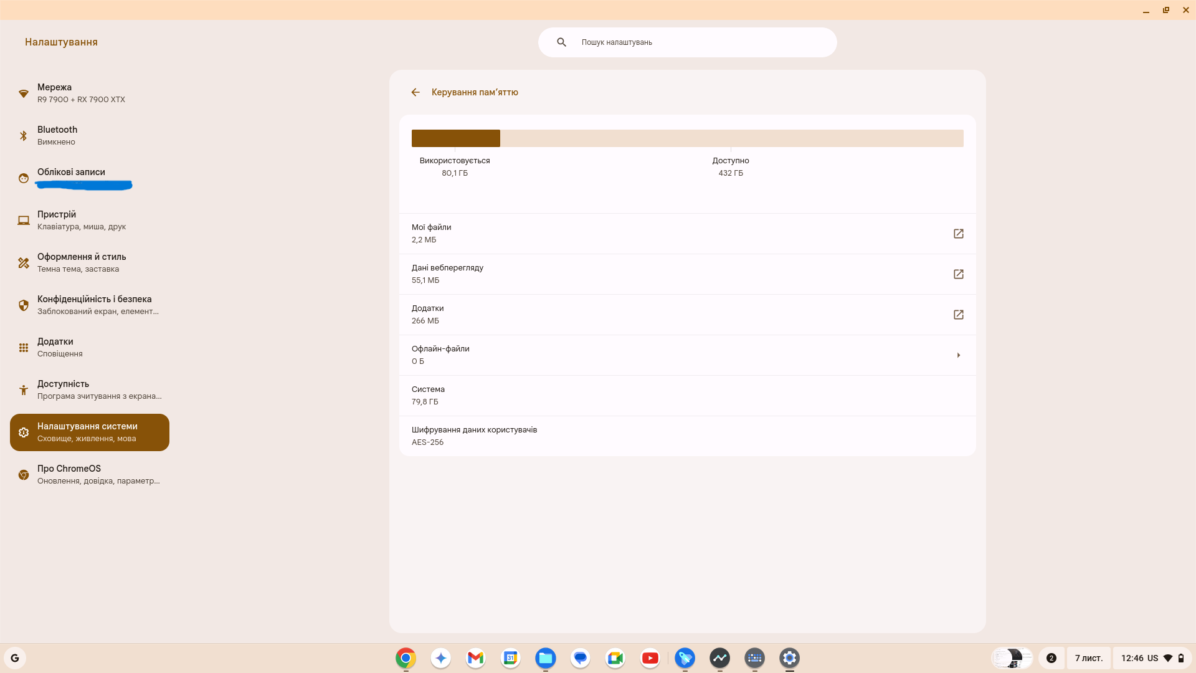Launch Gemini from the shelf
This screenshot has width=1196, height=673.
440,658
